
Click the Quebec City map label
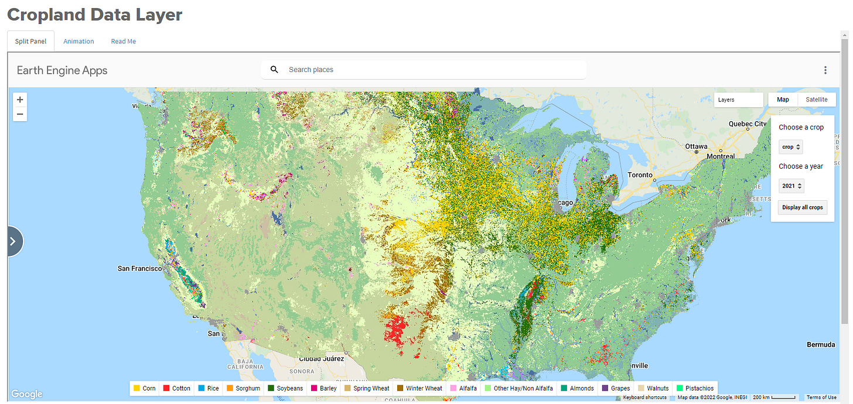pos(747,124)
